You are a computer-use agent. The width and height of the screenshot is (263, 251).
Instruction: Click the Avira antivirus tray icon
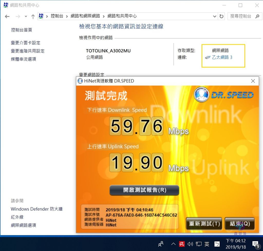[182, 244]
